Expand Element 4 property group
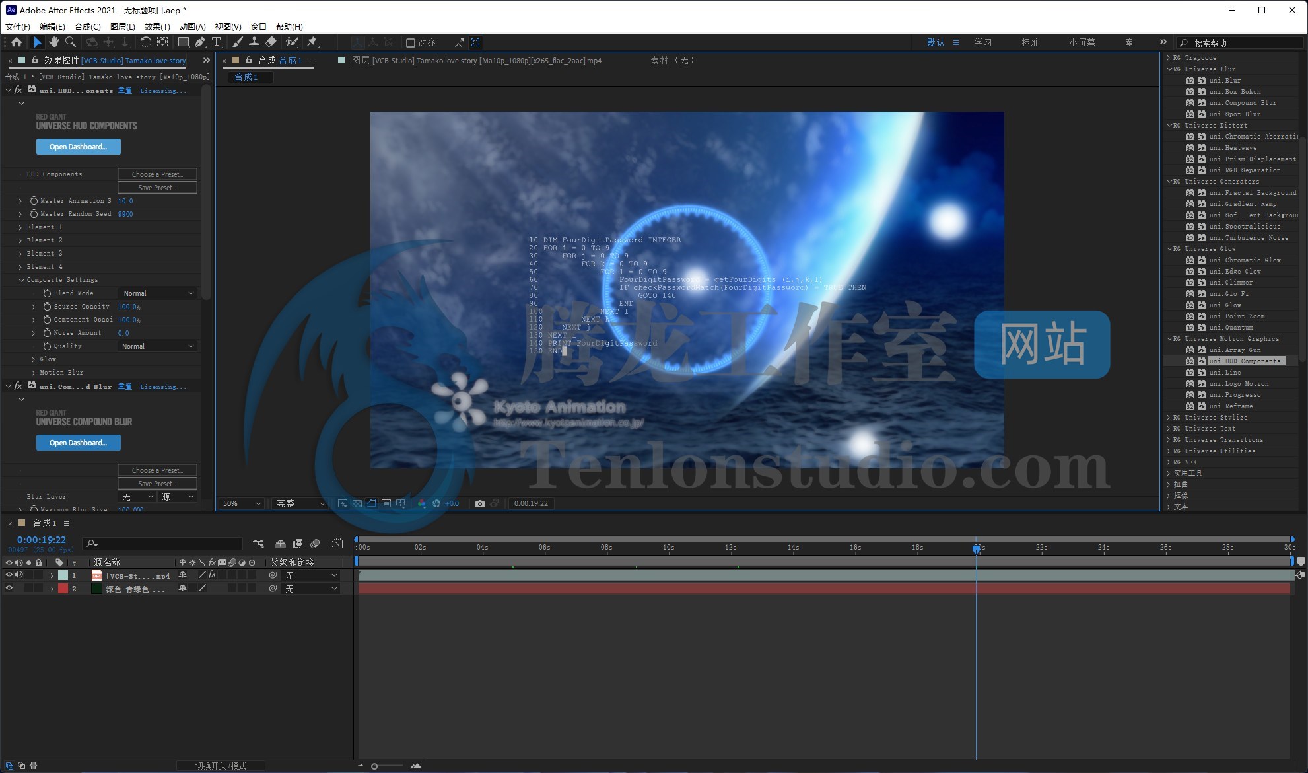Viewport: 1308px width, 773px height. (20, 267)
